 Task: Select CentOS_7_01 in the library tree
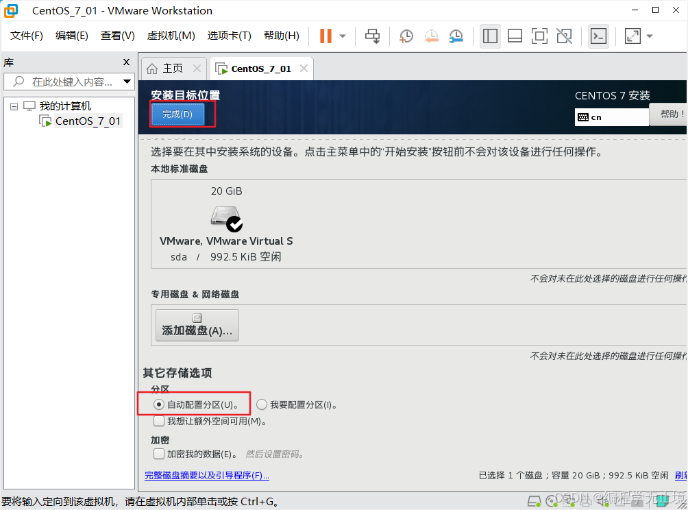88,121
